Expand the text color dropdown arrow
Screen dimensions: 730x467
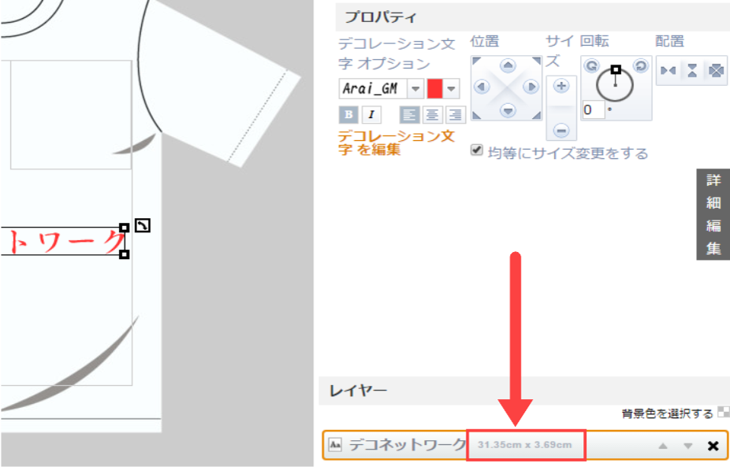pos(452,88)
